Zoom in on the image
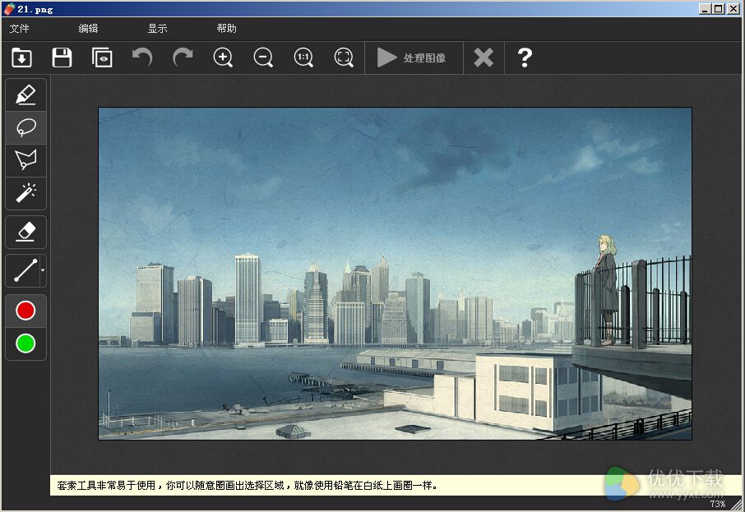The height and width of the screenshot is (512, 745). coord(223,58)
